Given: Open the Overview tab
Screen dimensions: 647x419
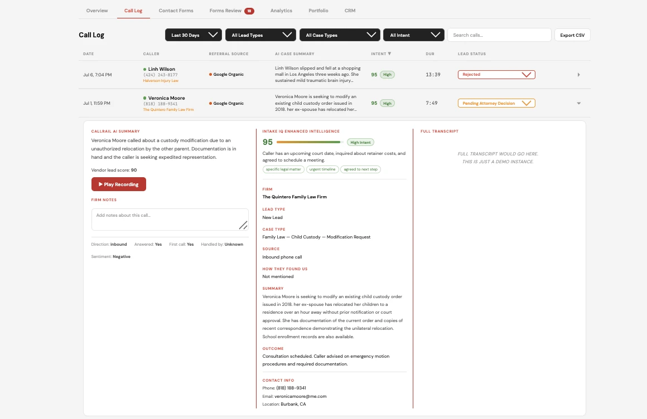Looking at the screenshot, I should (97, 11).
